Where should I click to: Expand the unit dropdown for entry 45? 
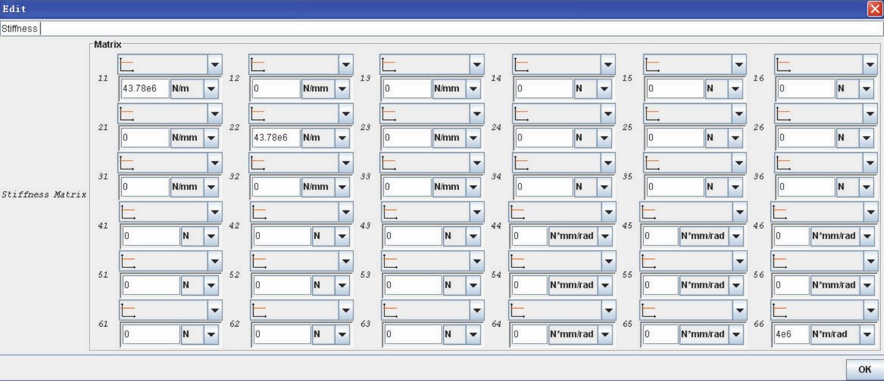(736, 236)
